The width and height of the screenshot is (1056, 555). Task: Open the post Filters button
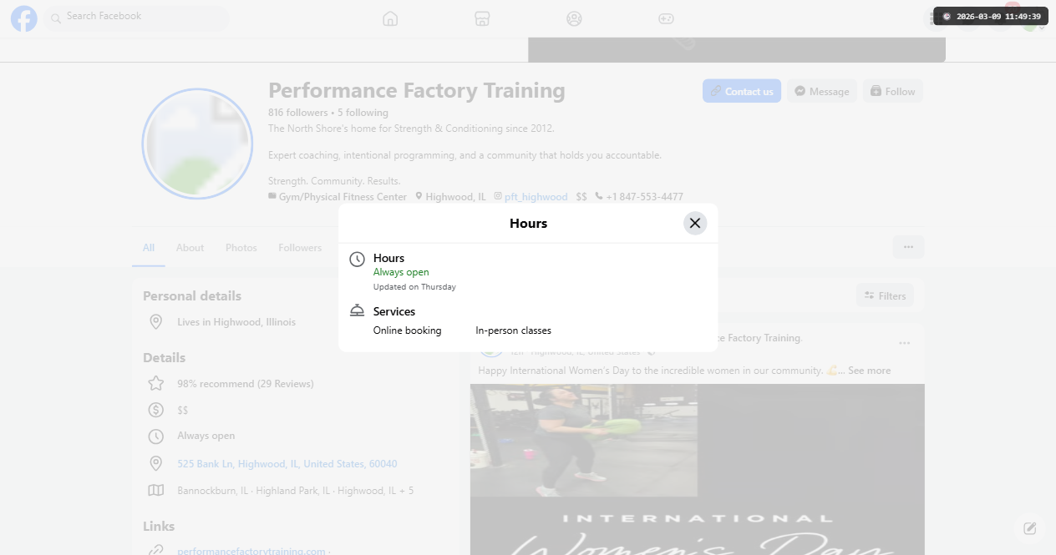tap(886, 295)
